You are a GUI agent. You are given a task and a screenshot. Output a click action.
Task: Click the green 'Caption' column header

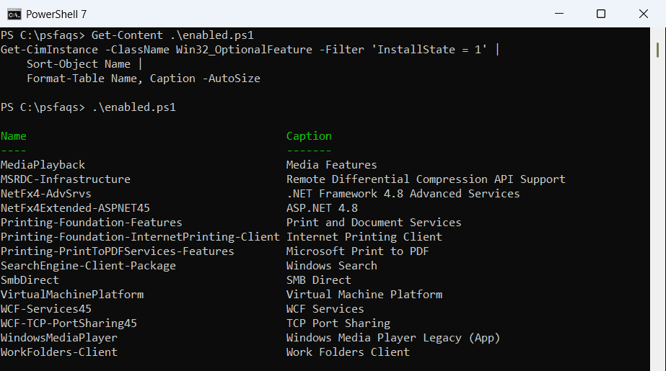309,136
